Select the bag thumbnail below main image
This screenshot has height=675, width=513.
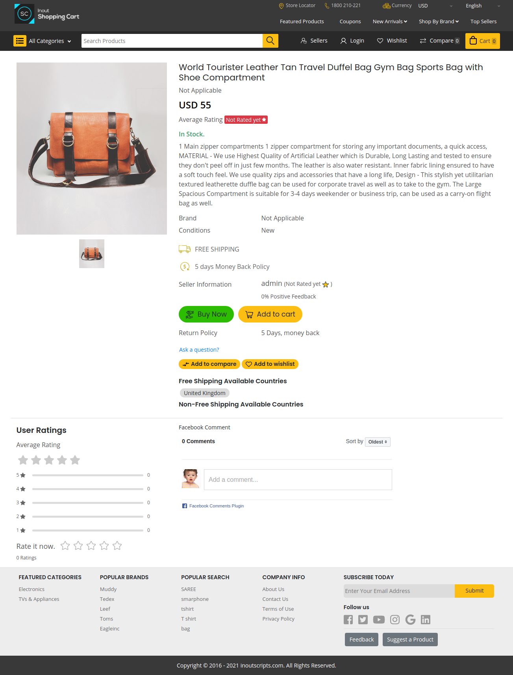click(92, 254)
